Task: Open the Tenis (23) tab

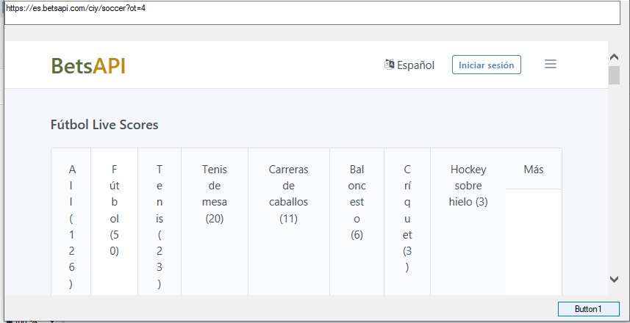Action: [160, 226]
